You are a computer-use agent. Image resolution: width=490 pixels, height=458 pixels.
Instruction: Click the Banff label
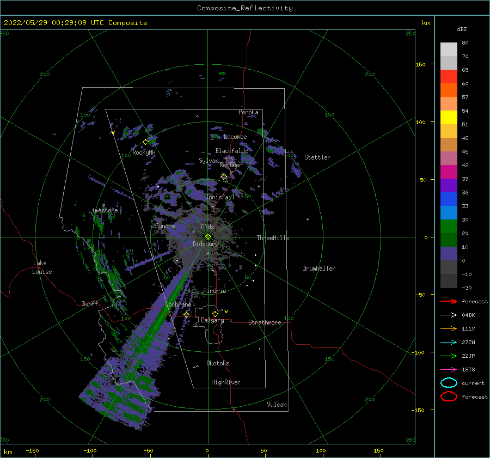pyautogui.click(x=90, y=303)
